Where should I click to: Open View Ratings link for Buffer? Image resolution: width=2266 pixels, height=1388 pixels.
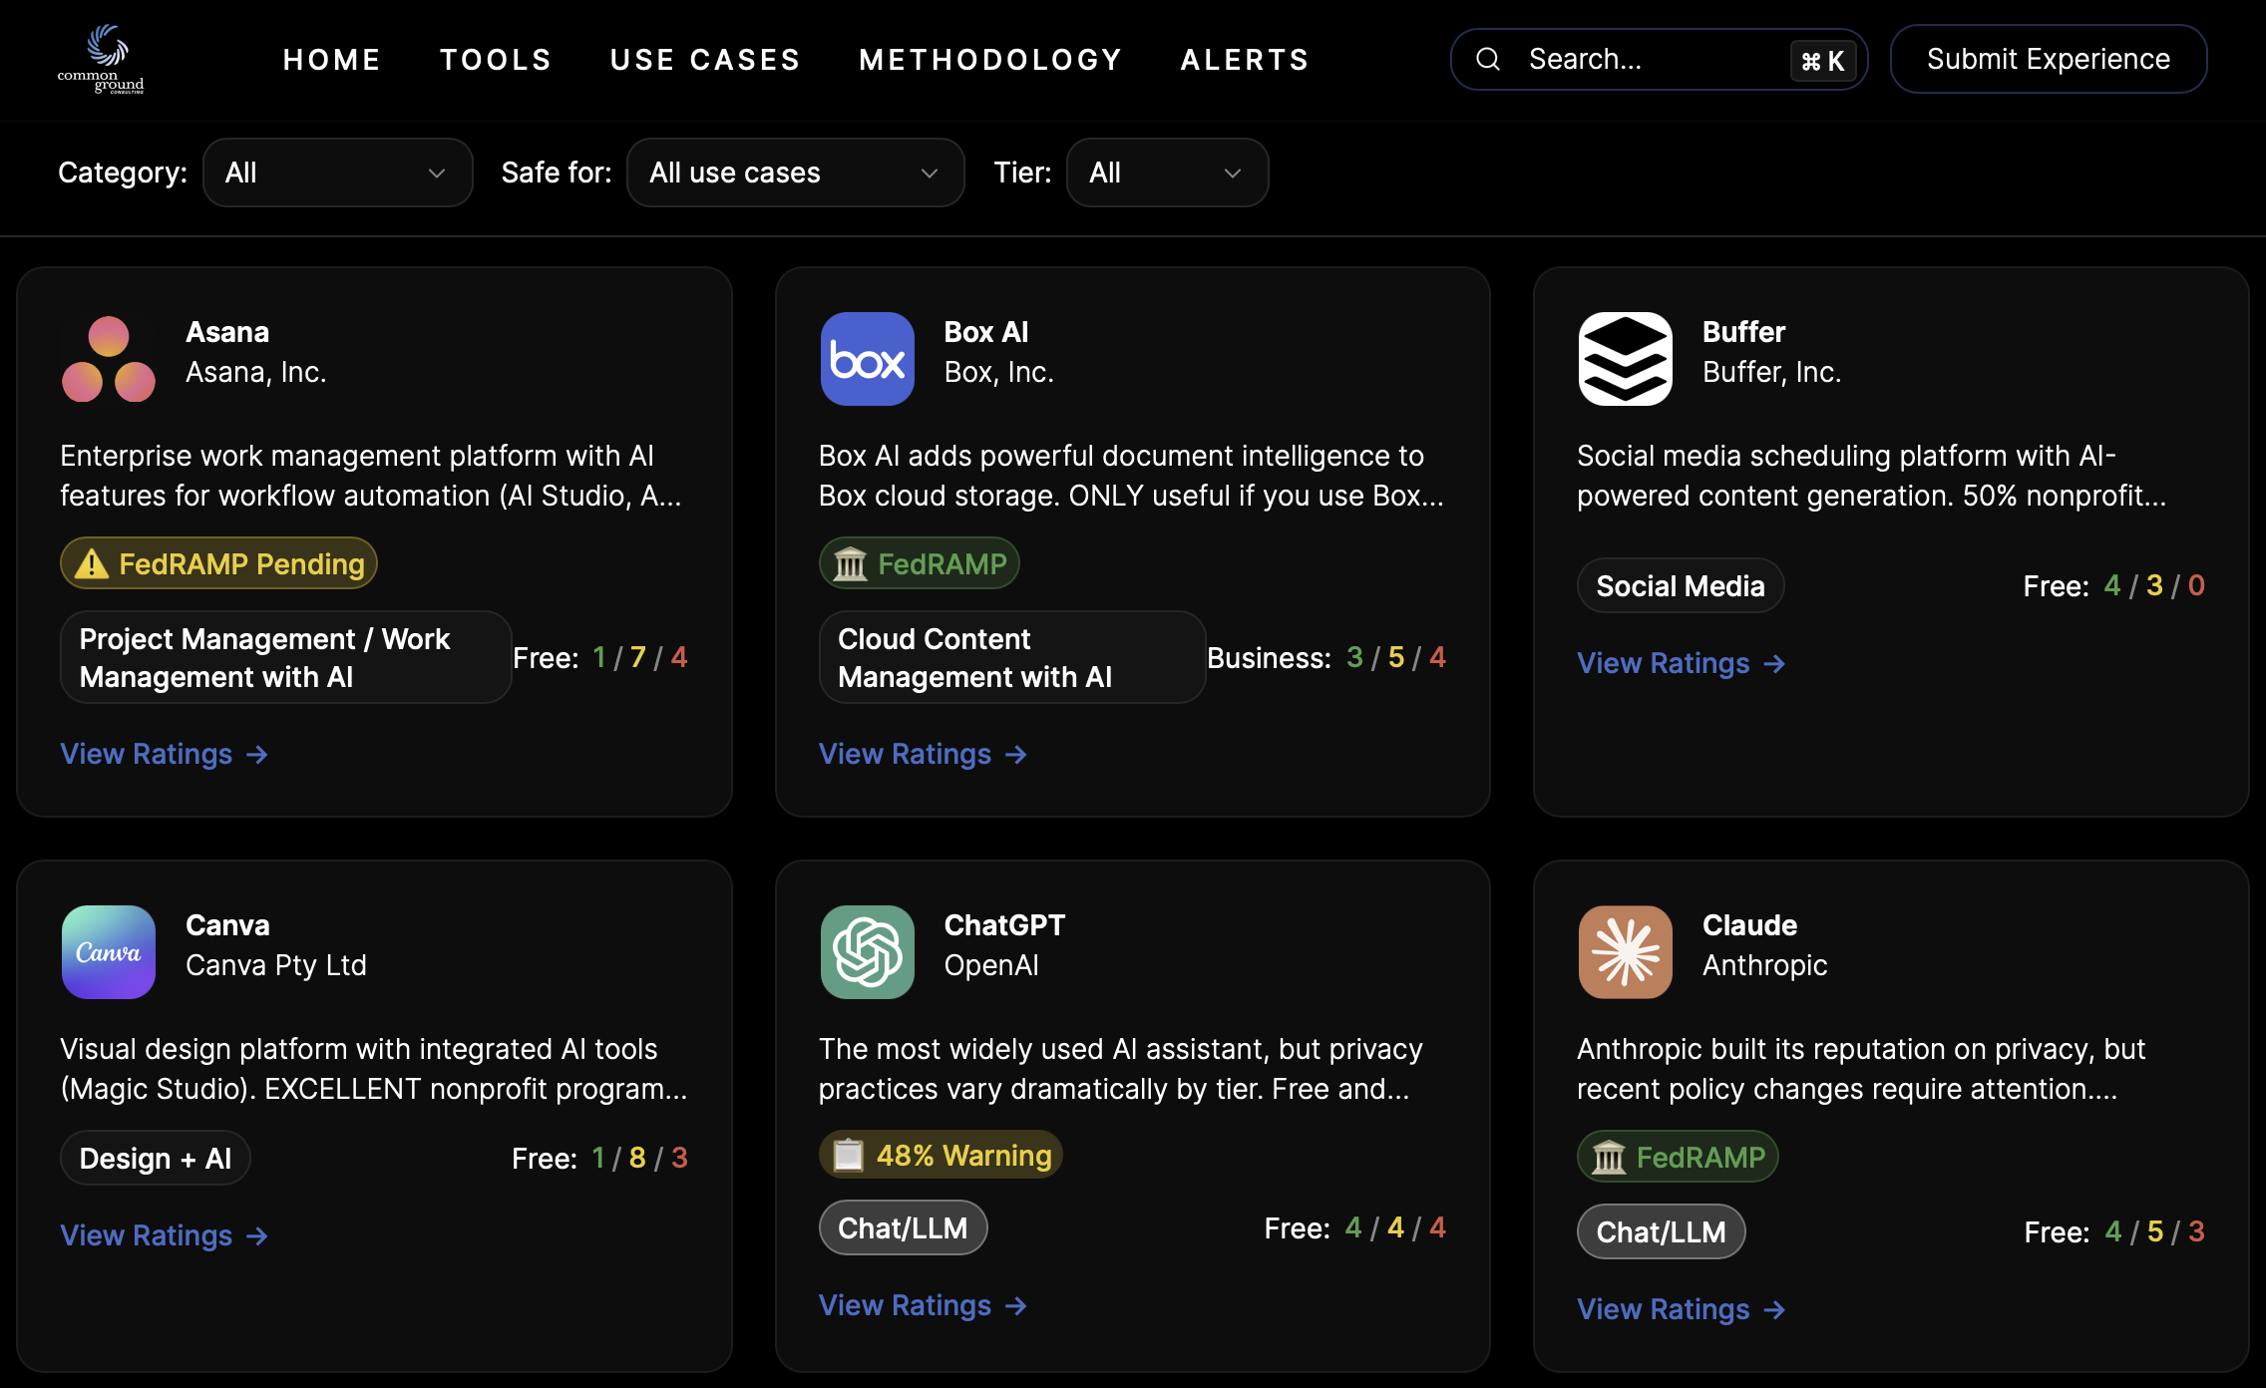point(1681,663)
